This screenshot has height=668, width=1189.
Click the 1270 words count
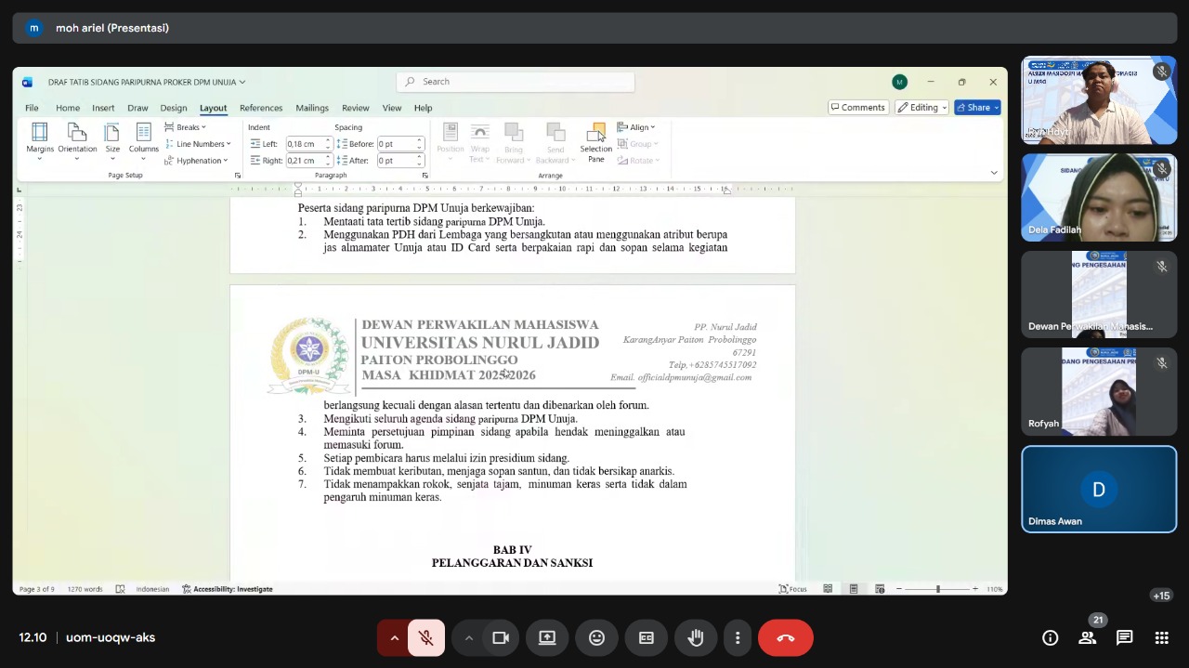point(85,589)
